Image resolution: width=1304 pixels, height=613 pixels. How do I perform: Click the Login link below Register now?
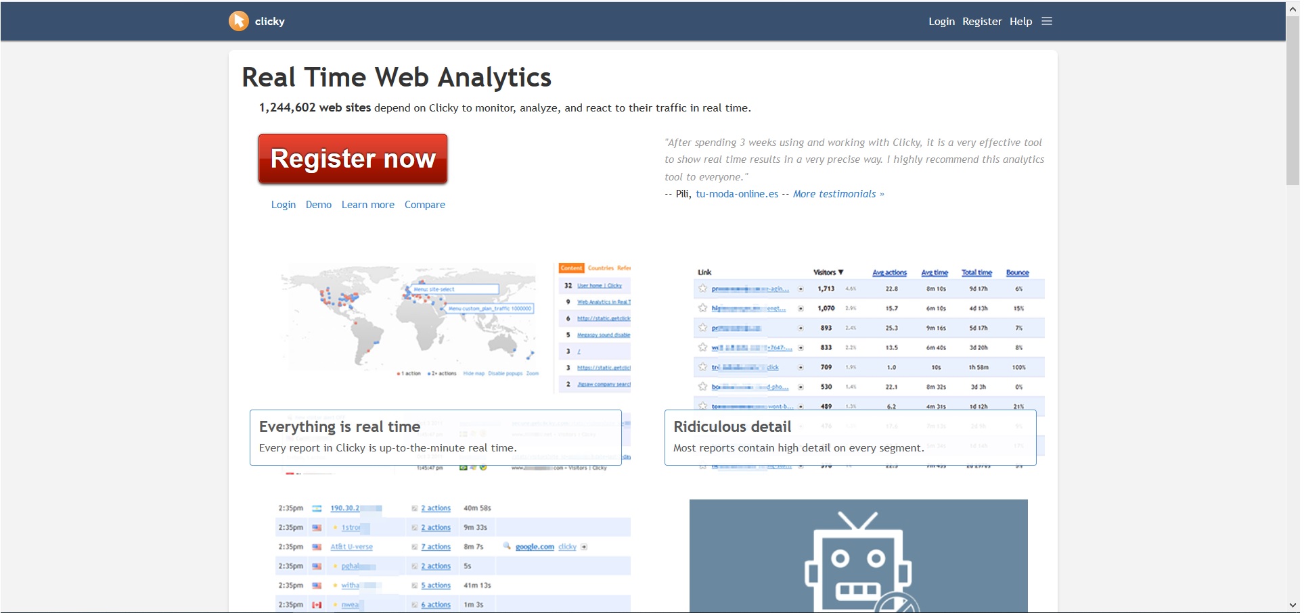pos(283,205)
